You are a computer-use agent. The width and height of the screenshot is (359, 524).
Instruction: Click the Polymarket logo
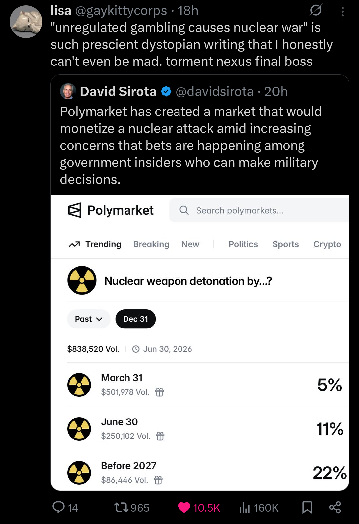(x=111, y=210)
